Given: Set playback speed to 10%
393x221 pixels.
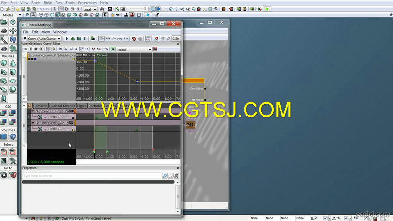Looking at the screenshot, I should tap(119, 39).
